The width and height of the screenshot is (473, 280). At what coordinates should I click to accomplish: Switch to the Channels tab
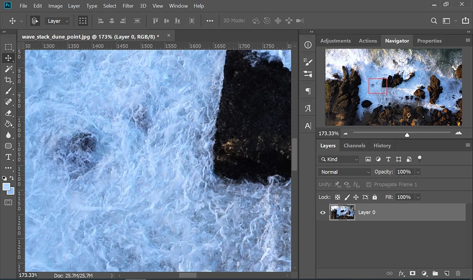354,146
